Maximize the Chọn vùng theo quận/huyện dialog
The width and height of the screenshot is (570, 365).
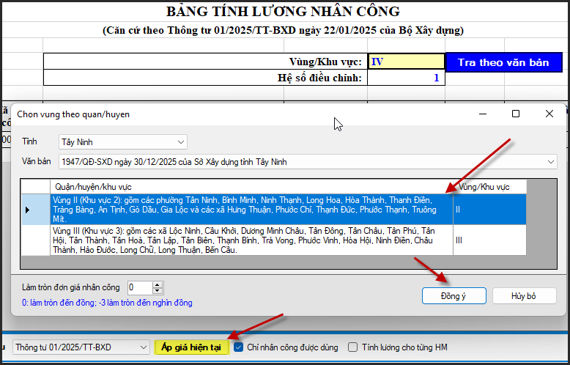(516, 114)
